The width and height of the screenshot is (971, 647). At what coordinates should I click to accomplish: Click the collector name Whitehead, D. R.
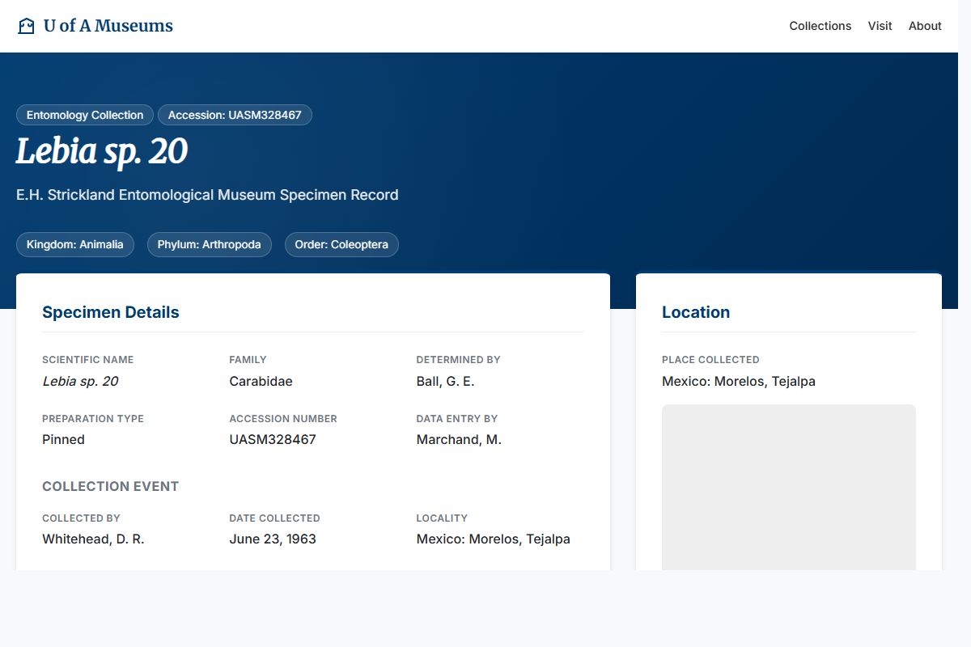tap(93, 539)
